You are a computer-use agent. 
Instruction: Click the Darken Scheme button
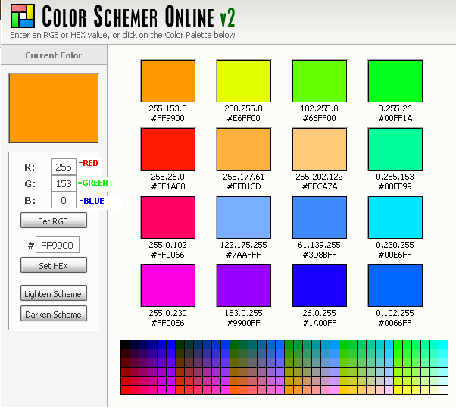click(x=54, y=314)
